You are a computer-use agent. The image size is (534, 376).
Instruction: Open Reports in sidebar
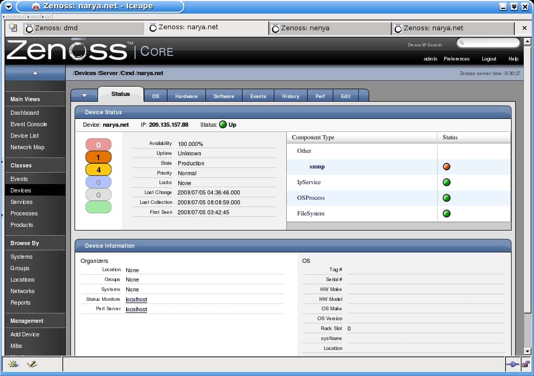(x=20, y=302)
